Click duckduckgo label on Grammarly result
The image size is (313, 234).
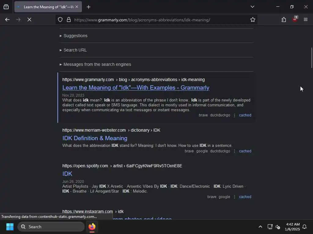pos(220,115)
